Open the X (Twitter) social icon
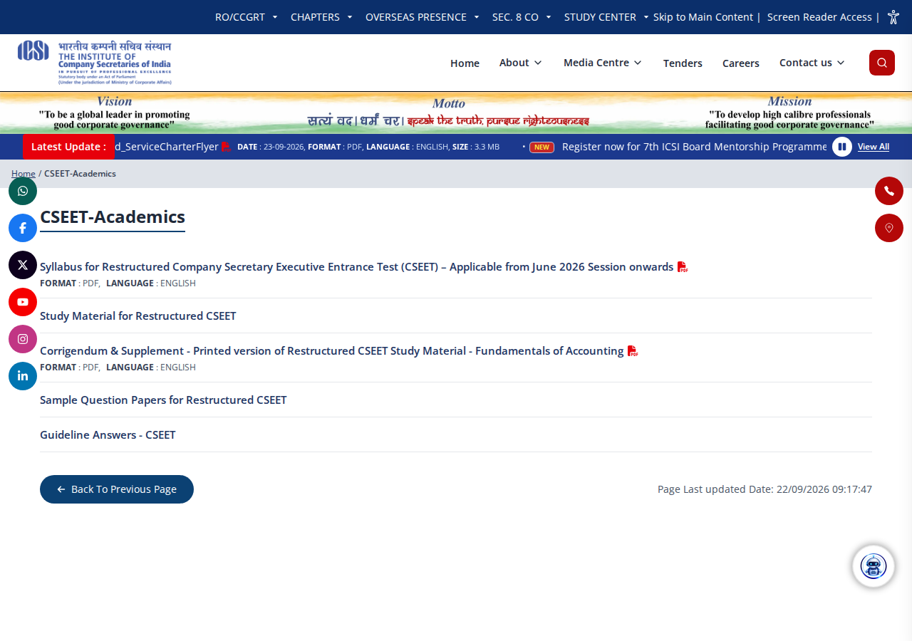Screen dimensions: 912x641 (x=23, y=265)
